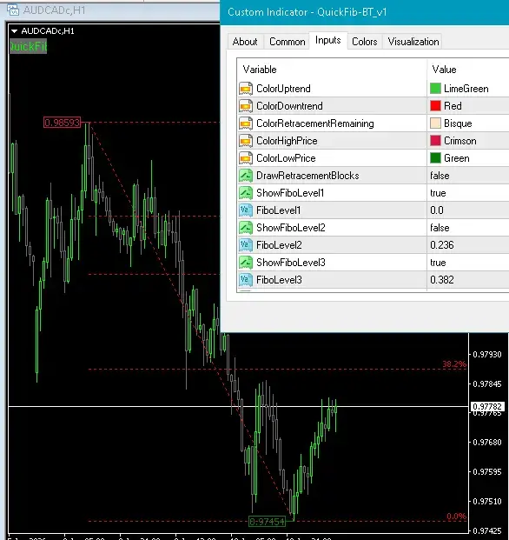509x540 pixels.
Task: Toggle ShowFiboLevel1 true value
Action: [x=467, y=193]
